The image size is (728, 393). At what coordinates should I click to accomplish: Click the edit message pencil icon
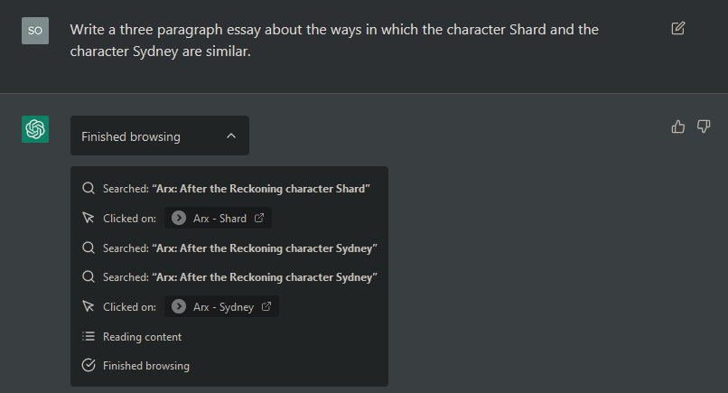678,29
